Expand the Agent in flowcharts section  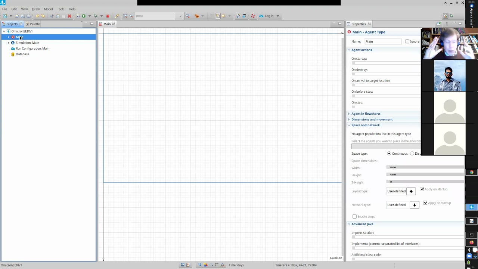pyautogui.click(x=366, y=114)
